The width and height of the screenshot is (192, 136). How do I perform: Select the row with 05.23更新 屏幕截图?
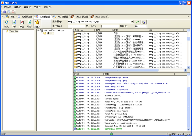130,37
